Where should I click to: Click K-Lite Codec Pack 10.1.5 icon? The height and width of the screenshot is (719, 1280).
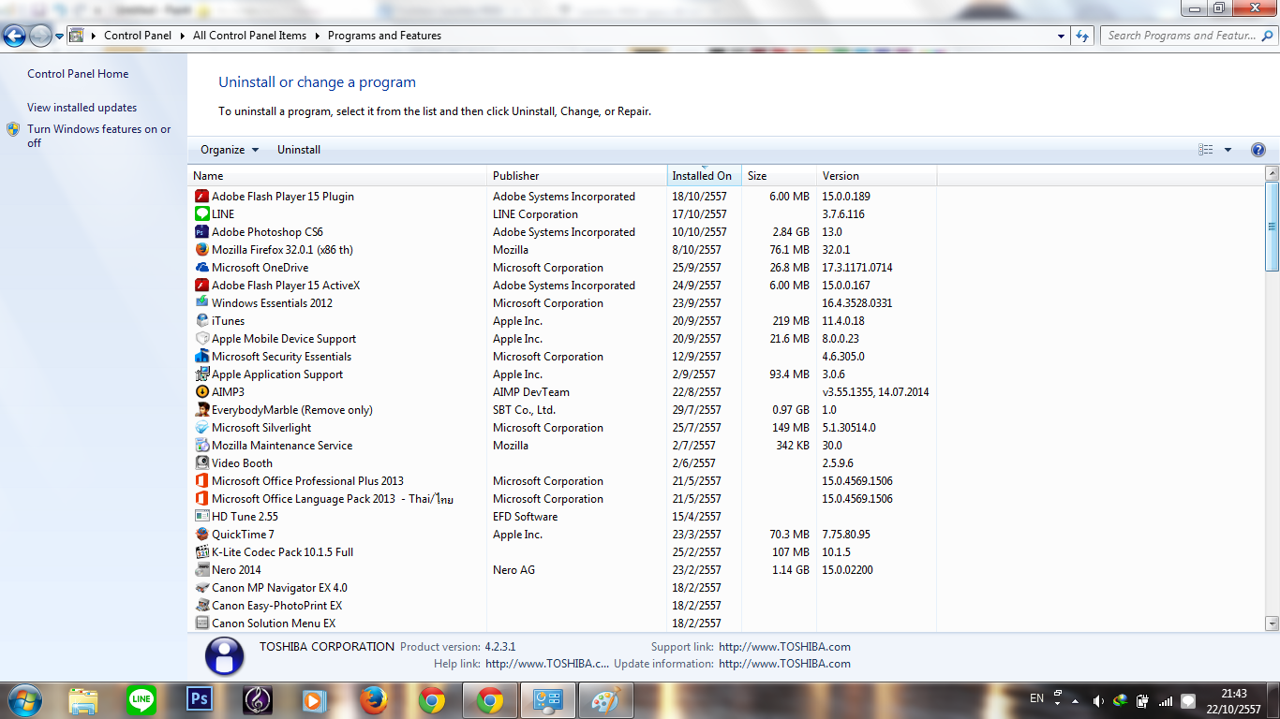coord(201,552)
